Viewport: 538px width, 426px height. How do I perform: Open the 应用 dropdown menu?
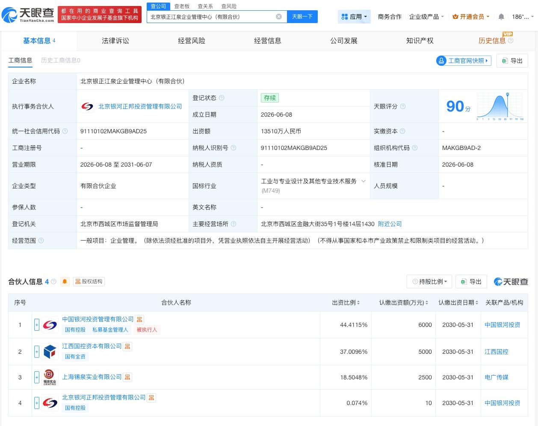[x=354, y=17]
